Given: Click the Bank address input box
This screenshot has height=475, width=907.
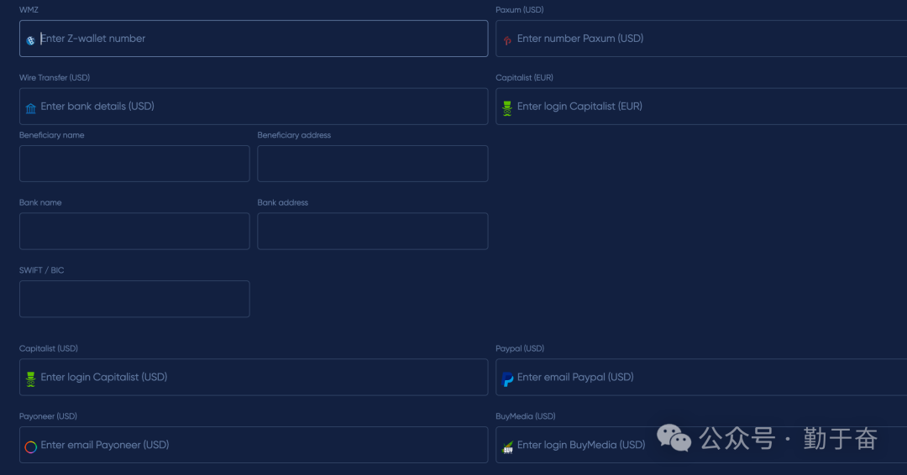Looking at the screenshot, I should (373, 231).
